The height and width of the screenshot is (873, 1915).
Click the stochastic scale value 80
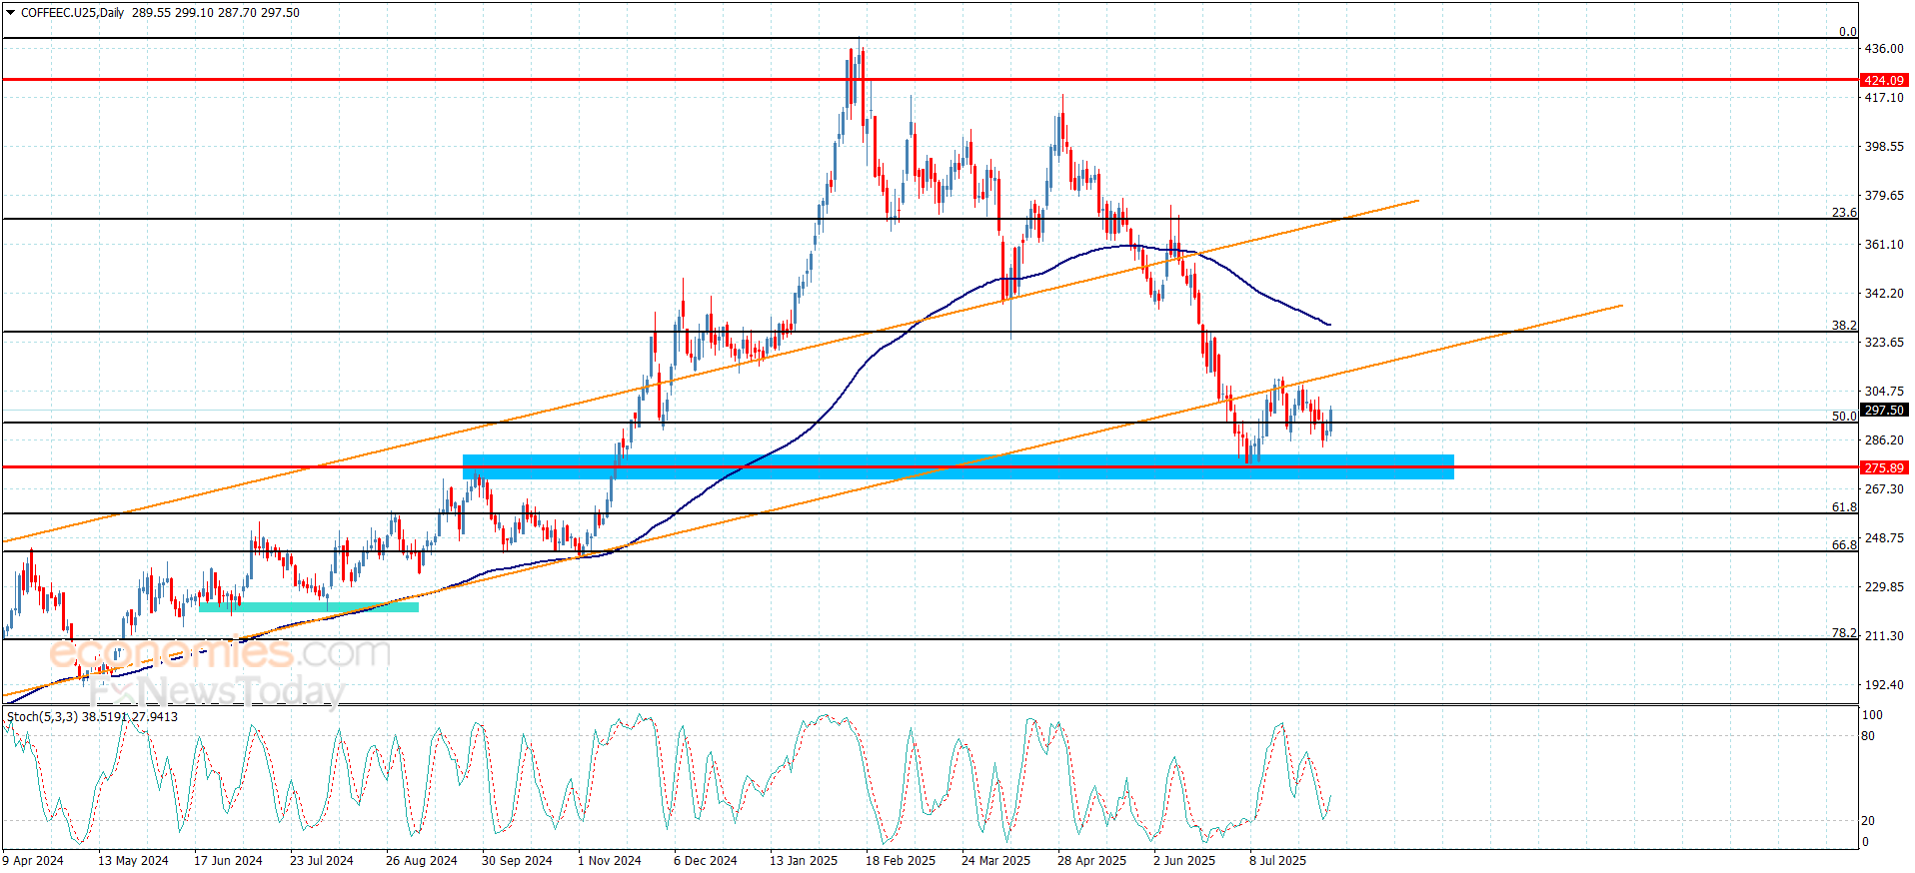pos(1868,736)
